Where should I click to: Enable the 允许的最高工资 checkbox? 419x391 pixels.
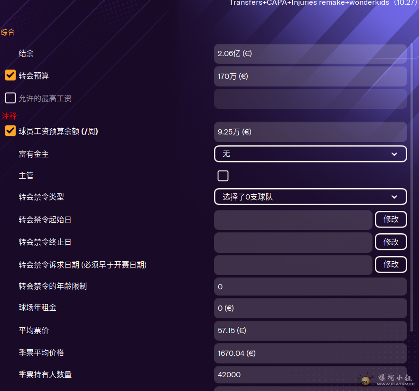pyautogui.click(x=10, y=98)
